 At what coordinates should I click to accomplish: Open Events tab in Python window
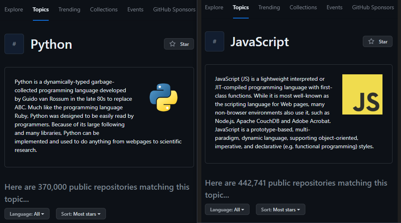135,9
